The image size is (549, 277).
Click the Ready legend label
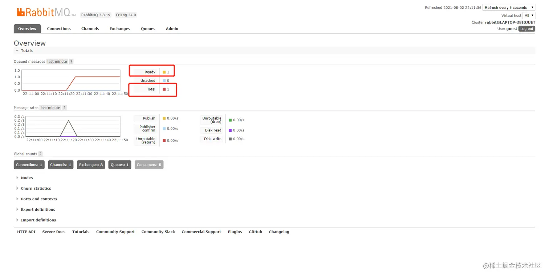pos(150,72)
